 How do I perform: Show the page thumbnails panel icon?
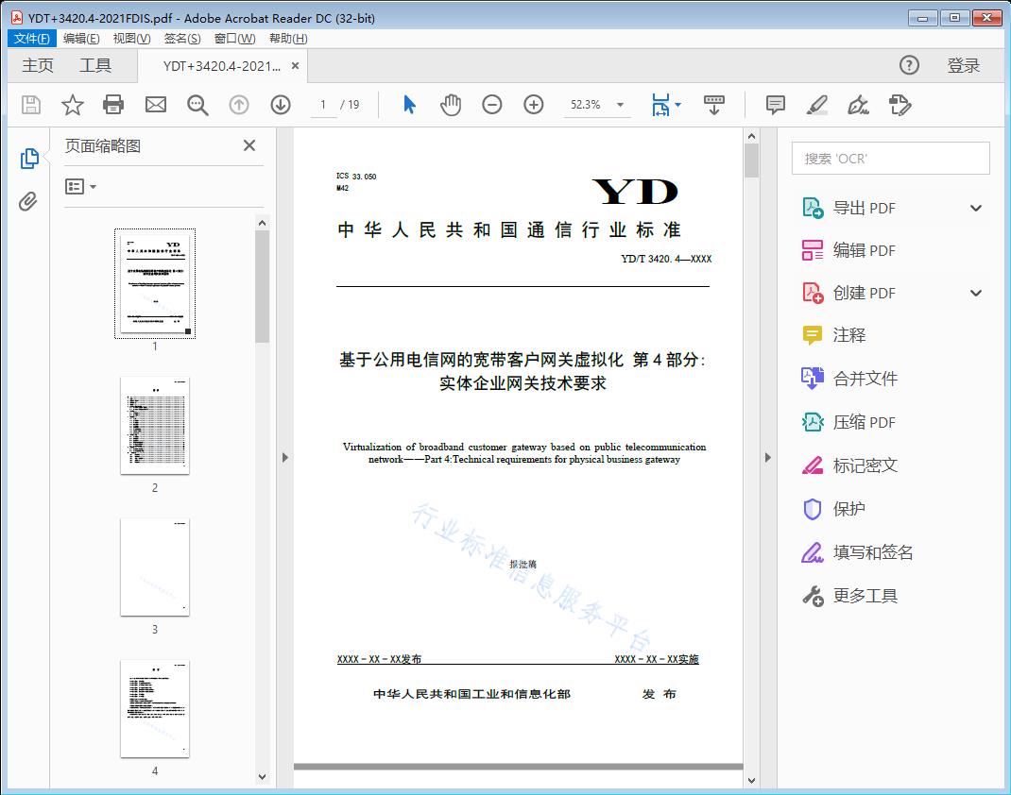pos(28,158)
